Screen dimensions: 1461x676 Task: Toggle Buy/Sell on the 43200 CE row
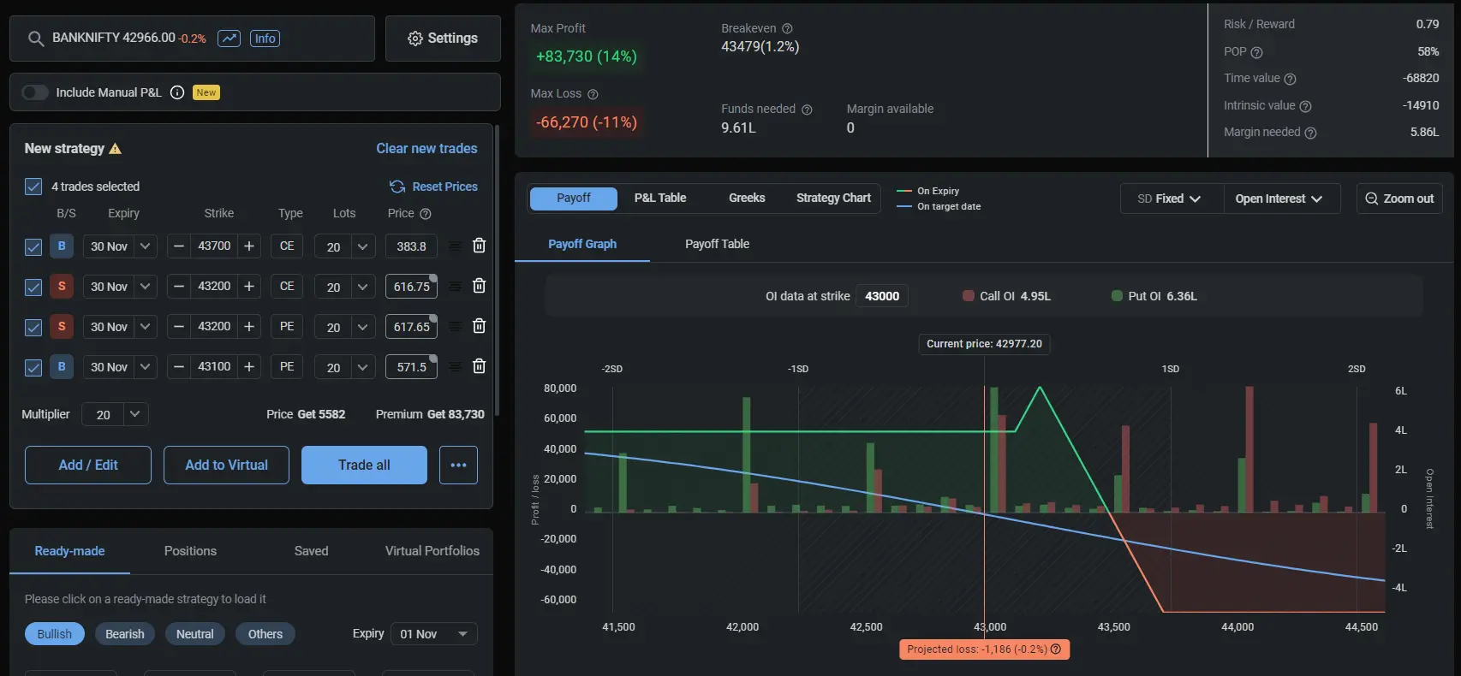coord(62,287)
